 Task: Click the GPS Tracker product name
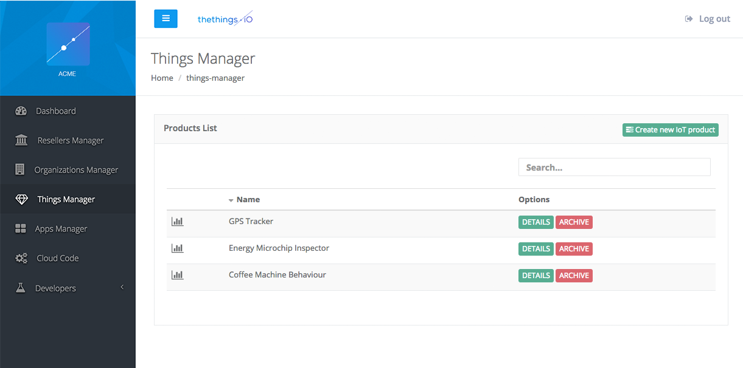[x=251, y=221]
